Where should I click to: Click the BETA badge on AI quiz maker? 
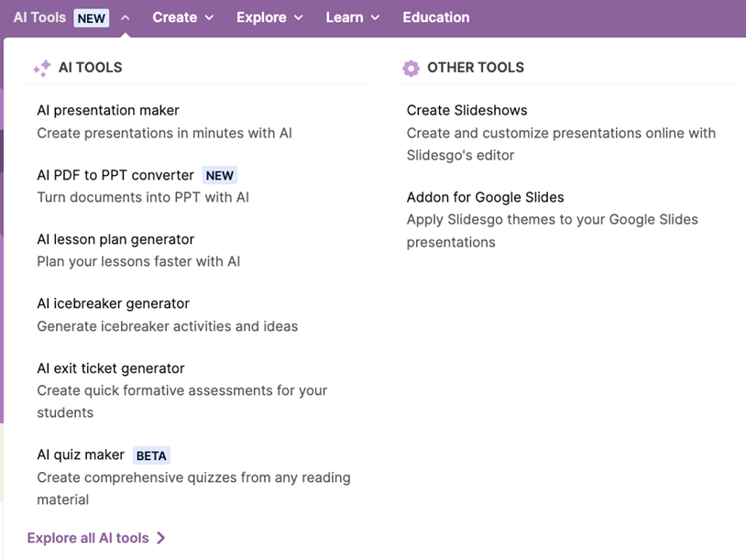coord(152,455)
